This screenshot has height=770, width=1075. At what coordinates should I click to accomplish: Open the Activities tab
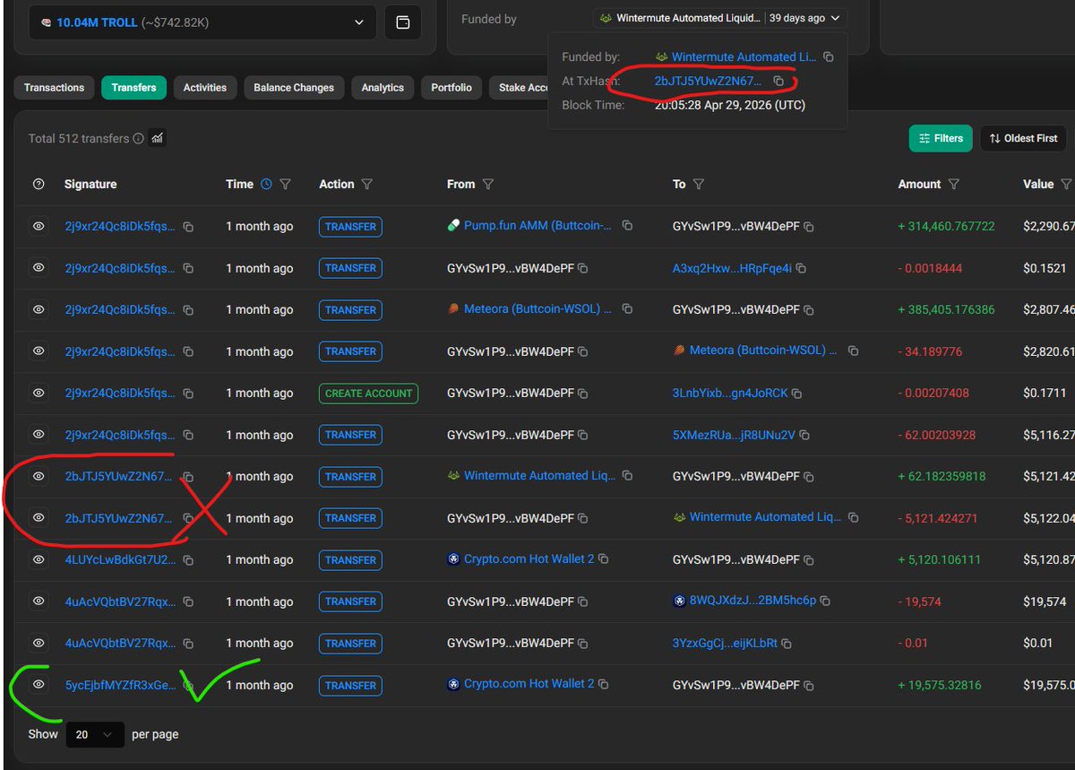pos(205,88)
